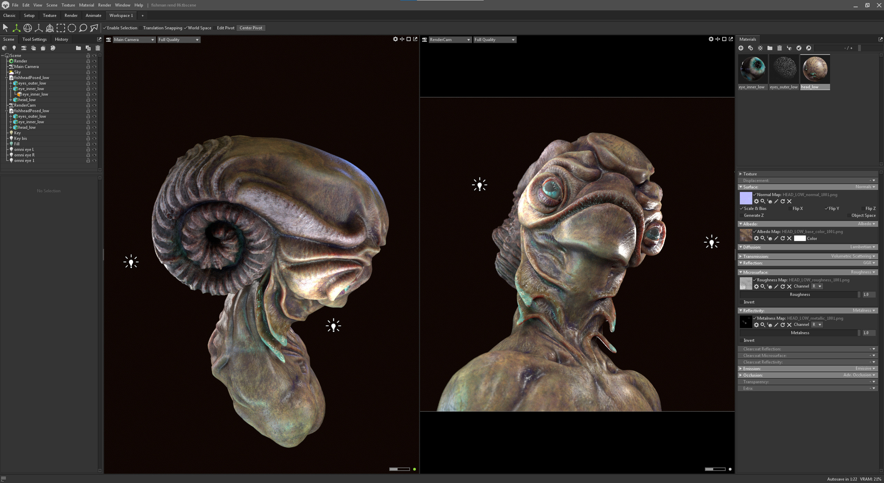Add a new camera from scene toolbar

(x=24, y=48)
